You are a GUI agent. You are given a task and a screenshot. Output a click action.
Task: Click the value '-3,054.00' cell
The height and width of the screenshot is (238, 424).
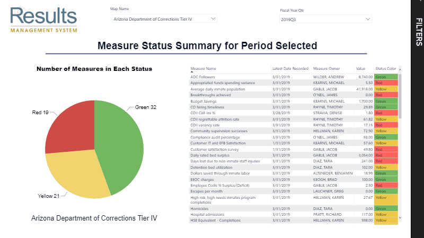click(x=365, y=155)
